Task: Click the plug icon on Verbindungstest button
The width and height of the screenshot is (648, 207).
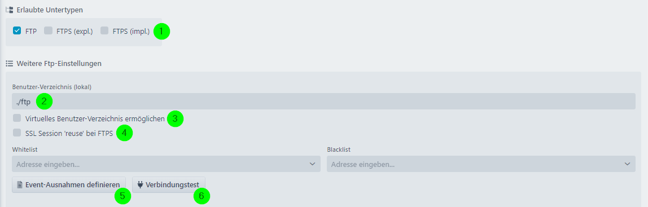Action: tap(140, 184)
